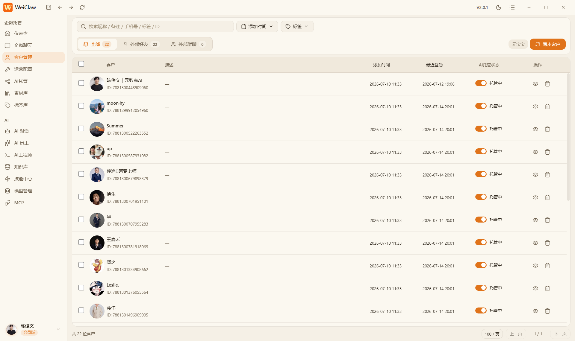This screenshot has width=575, height=341.
Task: Select all customers with the header checkbox
Action: pyautogui.click(x=81, y=64)
